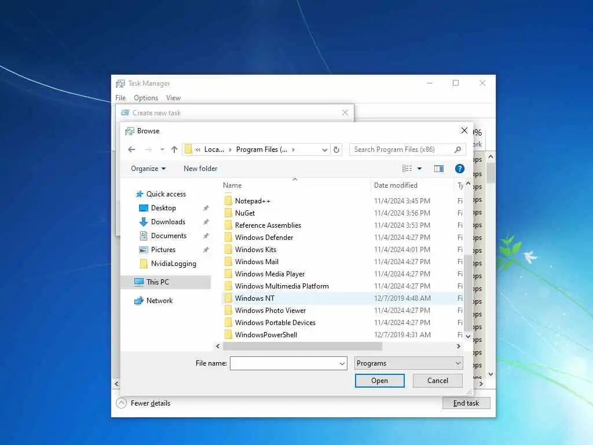Click the Loca... breadcrumb segment
Viewport: 593px width, 445px height.
214,149
